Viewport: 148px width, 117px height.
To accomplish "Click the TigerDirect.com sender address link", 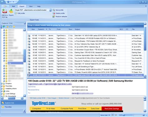I will coord(50,84).
